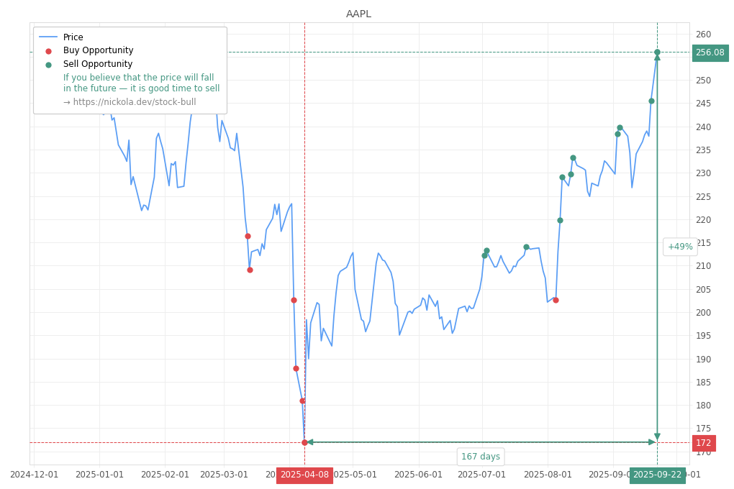
Task: Click the red buy marker in early August
Action: coord(556,300)
